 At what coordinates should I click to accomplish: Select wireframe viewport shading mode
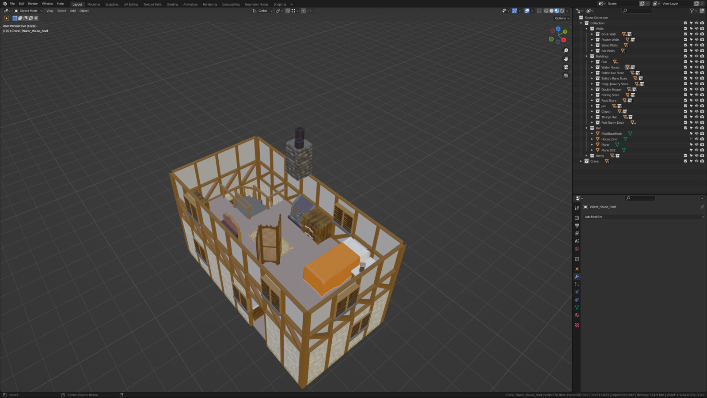[x=546, y=11]
